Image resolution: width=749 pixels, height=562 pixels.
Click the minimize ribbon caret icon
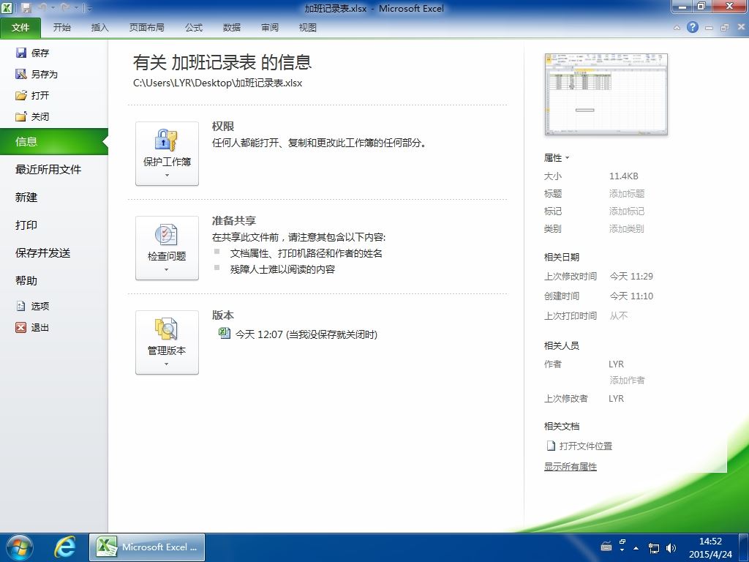677,28
